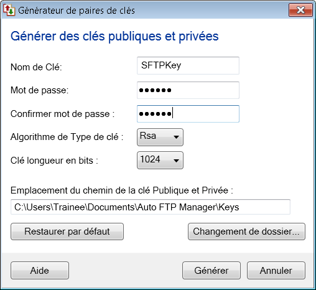Viewport: 316px width, 290px height.
Task: Click the Générateur de paires de clés title
Action: (77, 11)
